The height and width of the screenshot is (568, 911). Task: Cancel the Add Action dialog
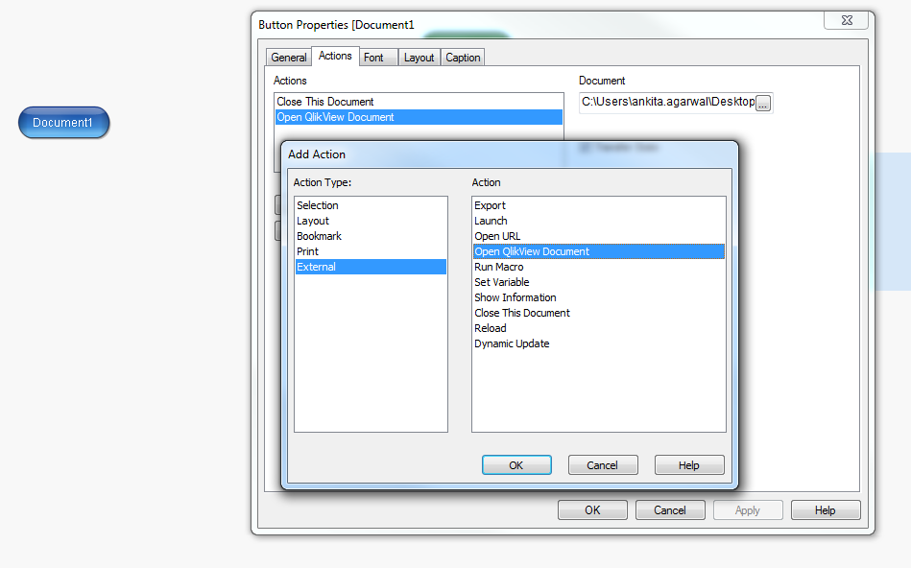coord(603,465)
